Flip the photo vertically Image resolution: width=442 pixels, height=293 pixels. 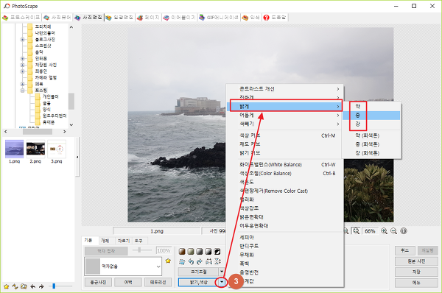click(217, 262)
